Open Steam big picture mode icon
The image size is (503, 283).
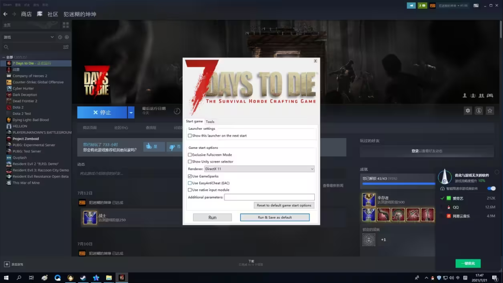pos(476,5)
